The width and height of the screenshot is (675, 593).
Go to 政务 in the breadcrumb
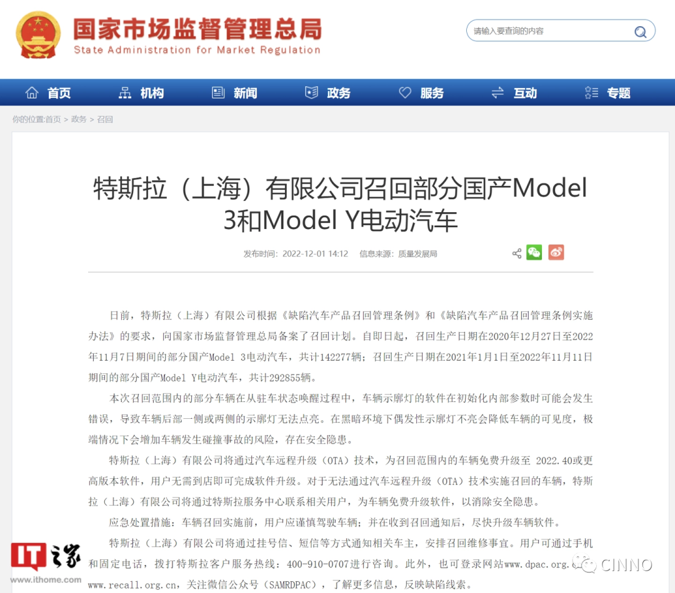(x=79, y=119)
